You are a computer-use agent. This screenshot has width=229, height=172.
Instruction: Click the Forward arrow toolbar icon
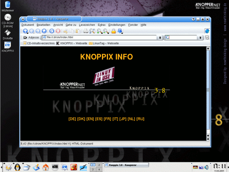tap(38, 31)
